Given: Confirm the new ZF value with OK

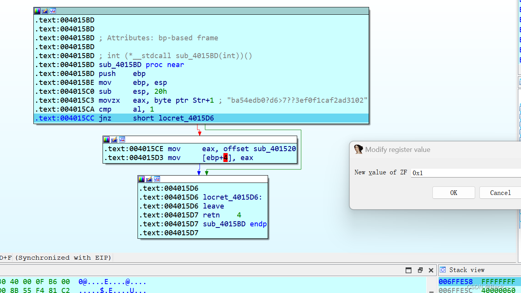Looking at the screenshot, I should (453, 193).
